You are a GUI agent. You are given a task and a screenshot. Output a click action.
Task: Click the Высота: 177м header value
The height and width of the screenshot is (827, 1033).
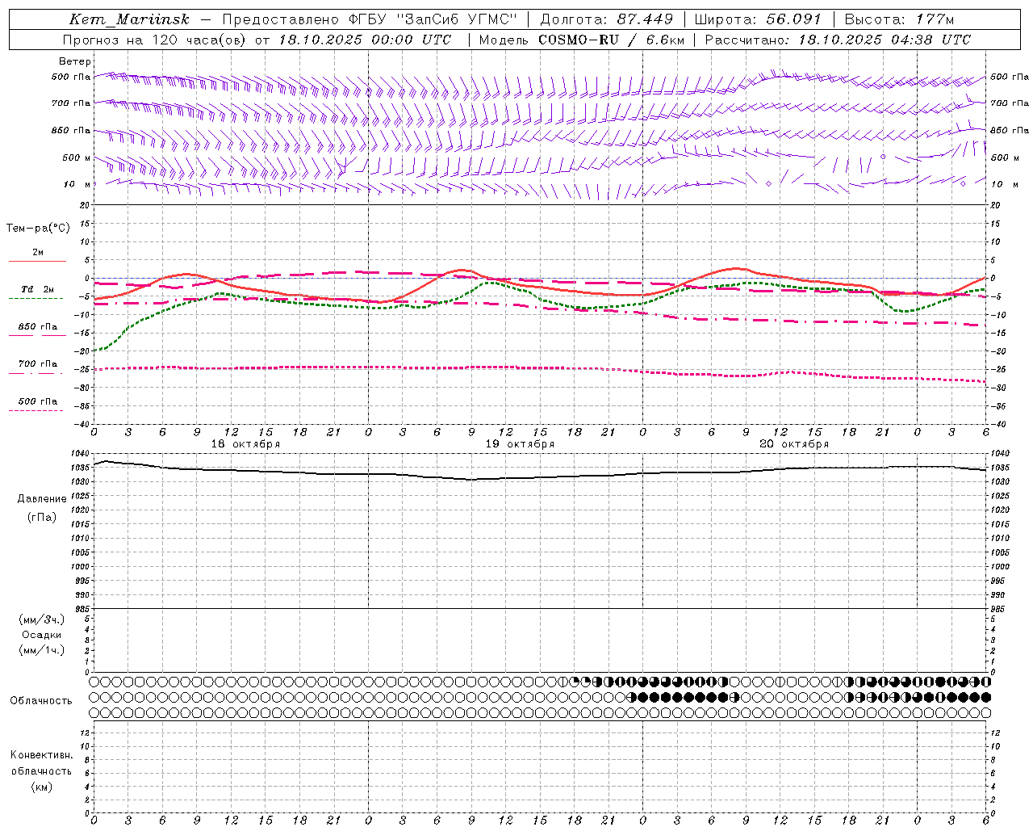click(899, 19)
